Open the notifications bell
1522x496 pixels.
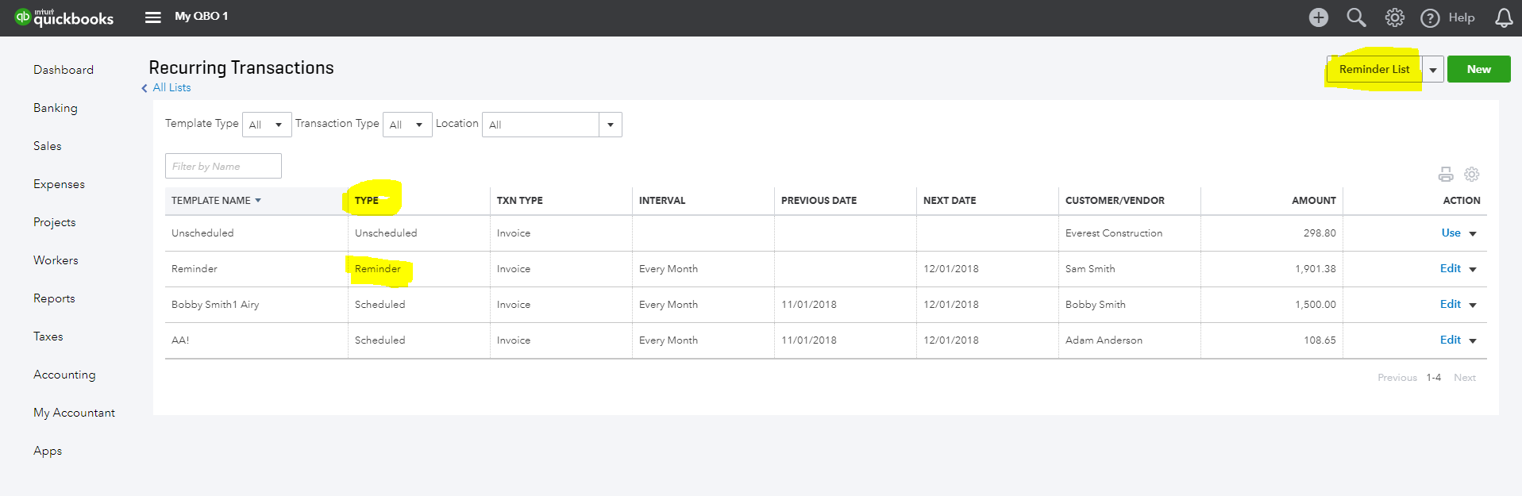1504,17
